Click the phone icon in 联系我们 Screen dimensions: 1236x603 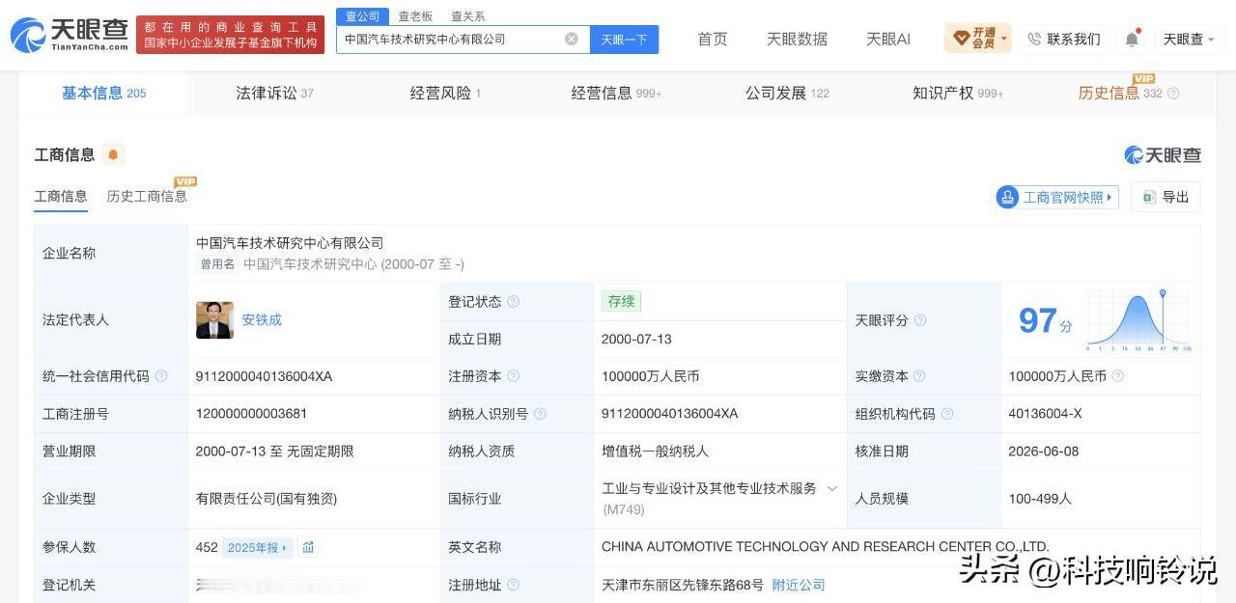(1034, 39)
